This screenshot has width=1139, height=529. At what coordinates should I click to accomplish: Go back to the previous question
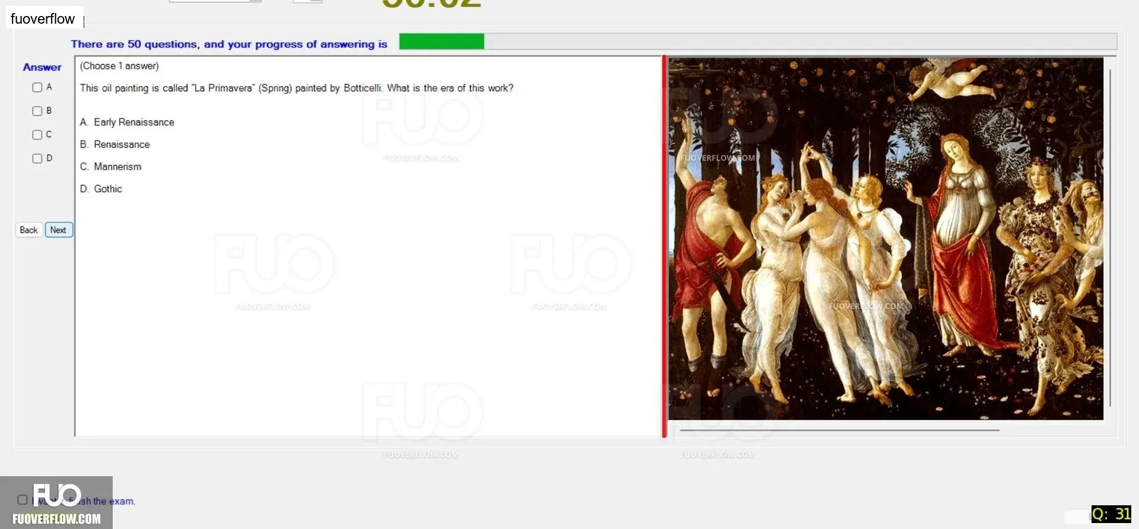(28, 230)
